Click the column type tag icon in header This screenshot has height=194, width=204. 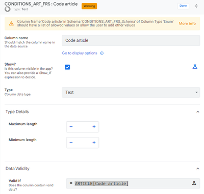[x=8, y=9]
